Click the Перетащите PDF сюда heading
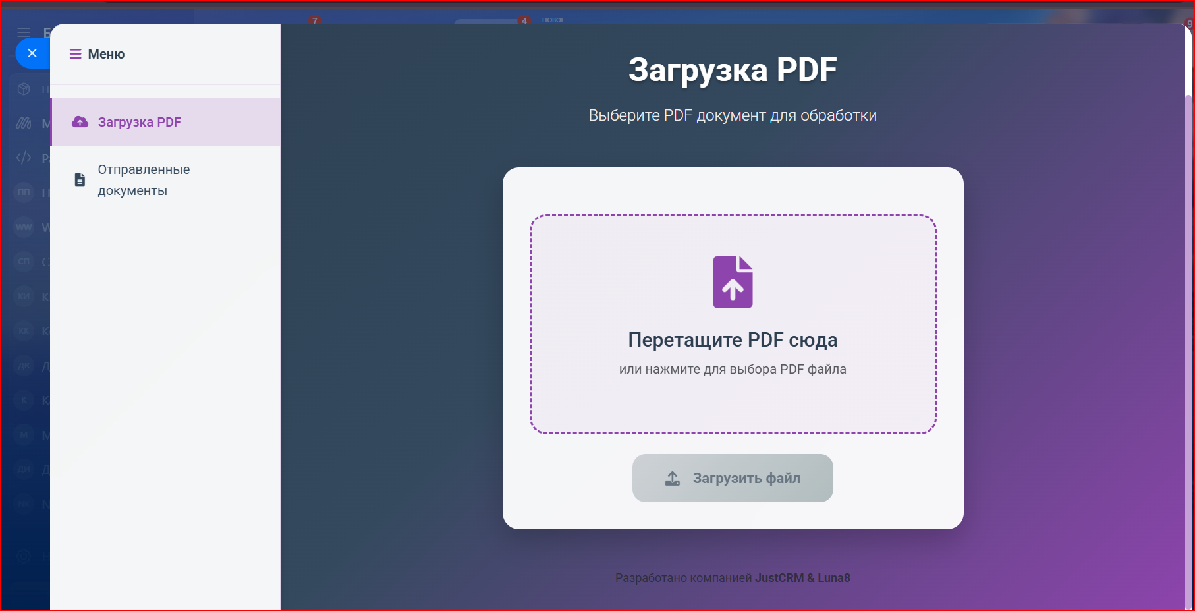 pos(733,340)
